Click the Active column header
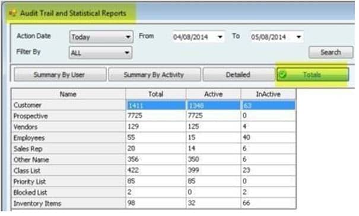This screenshot has height=216, width=359. (214, 94)
